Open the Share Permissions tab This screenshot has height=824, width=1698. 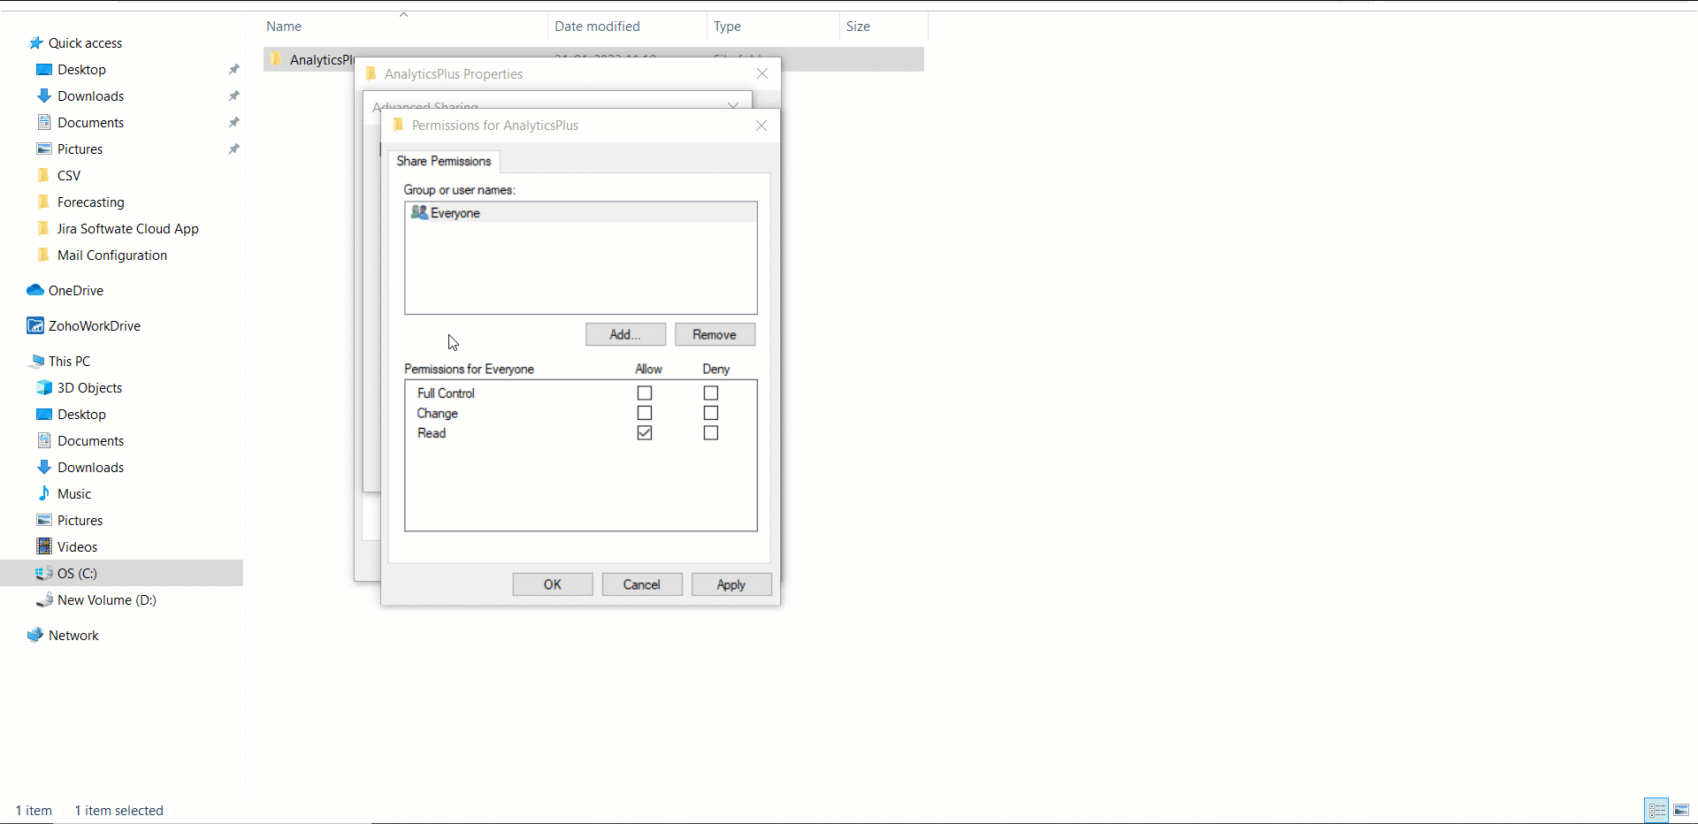[x=444, y=161]
